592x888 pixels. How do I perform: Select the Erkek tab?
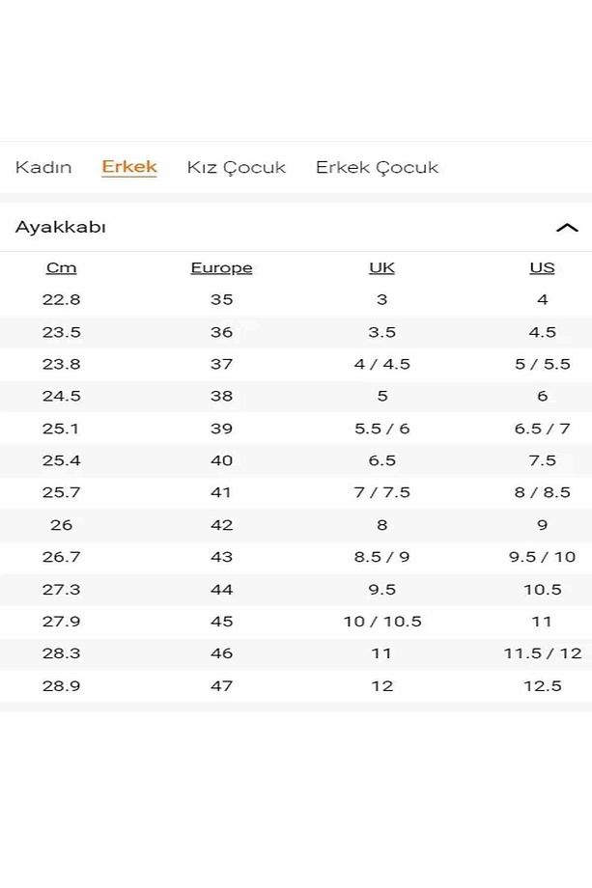[x=129, y=167]
